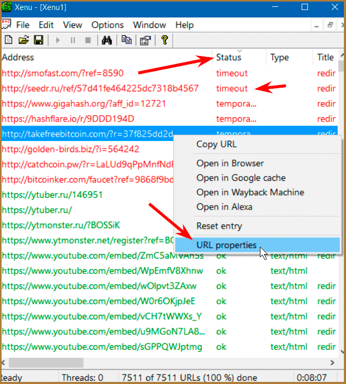The width and height of the screenshot is (346, 384).
Task: Click the Pause toolbar button
Action: 73,40
